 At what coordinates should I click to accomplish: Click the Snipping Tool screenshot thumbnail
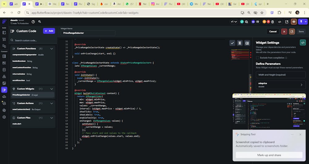pyautogui.click(x=269, y=111)
